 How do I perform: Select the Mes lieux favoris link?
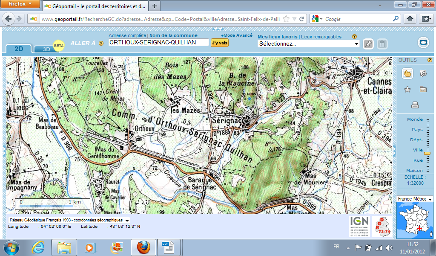pyautogui.click(x=278, y=37)
